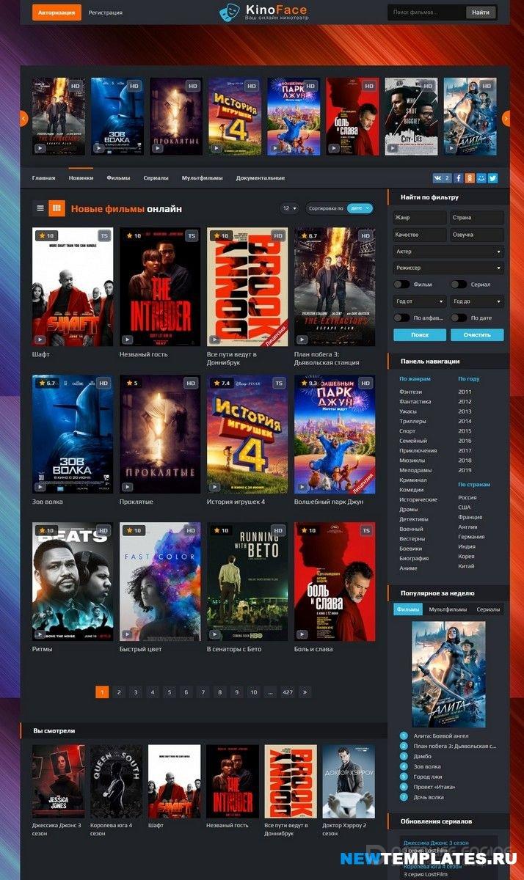
Task: Open Документальные in main navigation
Action: point(261,178)
